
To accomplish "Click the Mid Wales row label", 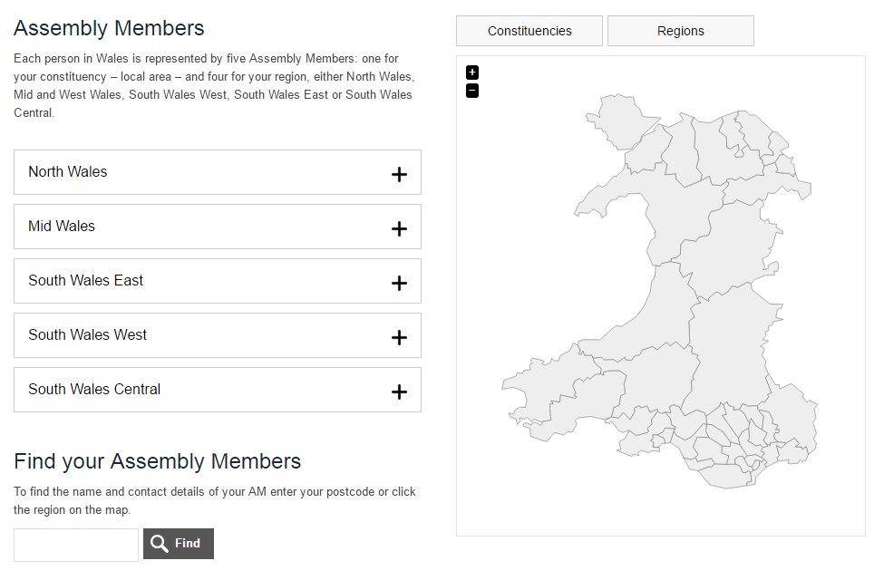I will click(62, 226).
